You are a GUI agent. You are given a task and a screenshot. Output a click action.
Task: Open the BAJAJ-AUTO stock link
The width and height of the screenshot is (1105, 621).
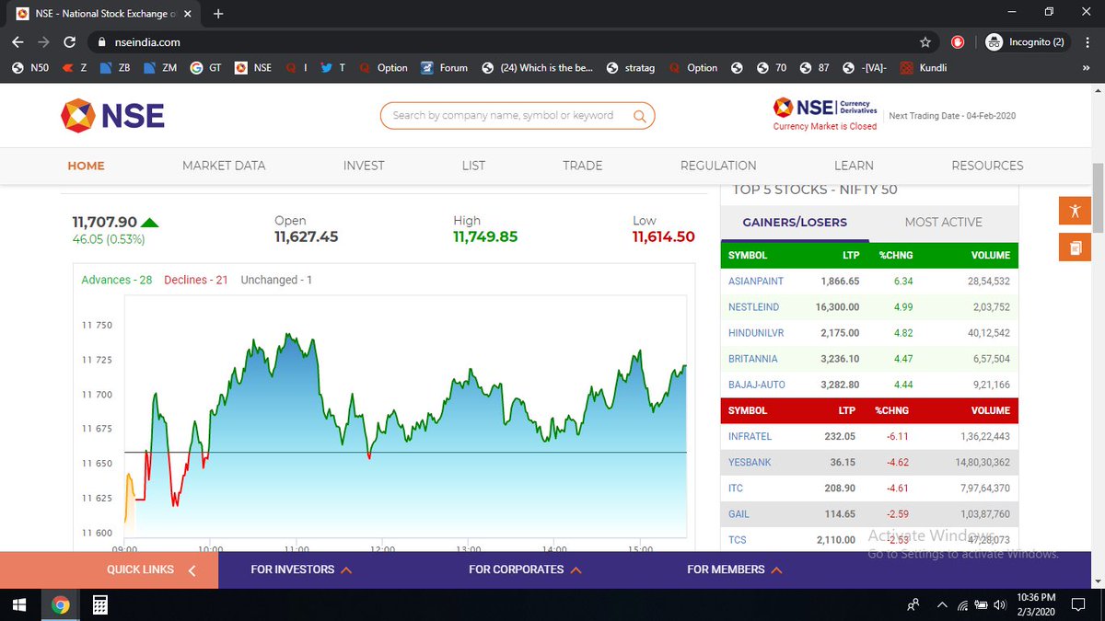point(757,385)
